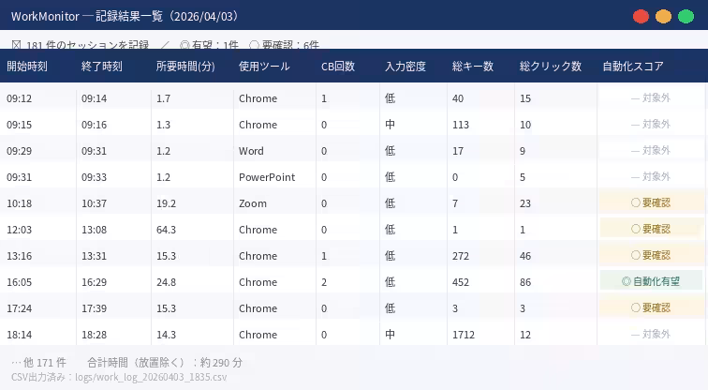Click the 272 total keys cell
This screenshot has height=390, width=708.
(461, 256)
